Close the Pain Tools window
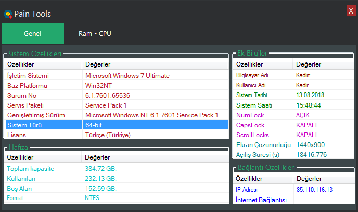The image size is (358, 212). point(351,10)
